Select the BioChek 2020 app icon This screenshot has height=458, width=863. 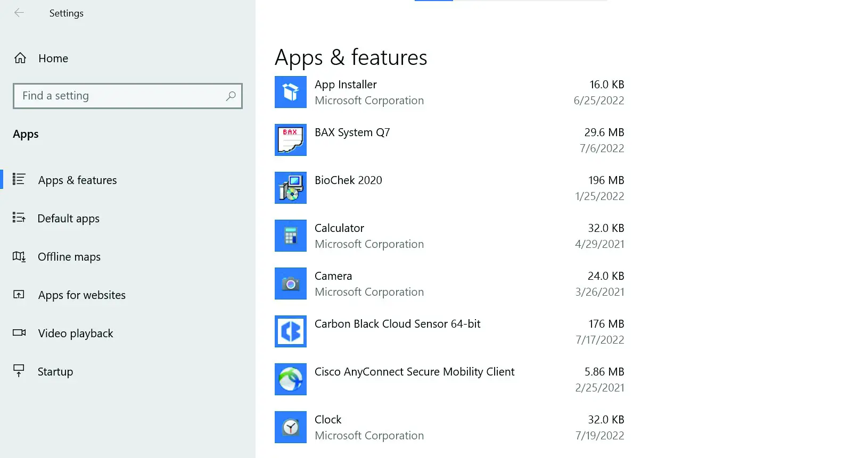(x=290, y=188)
